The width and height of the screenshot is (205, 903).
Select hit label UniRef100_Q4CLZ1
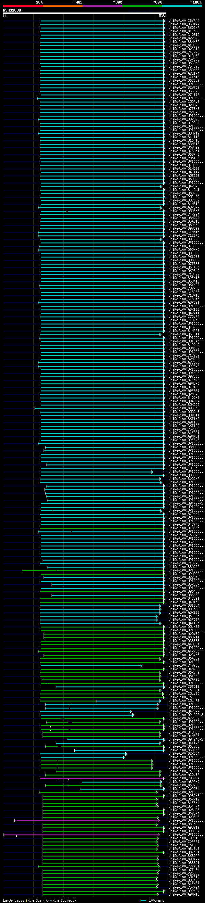184,598
